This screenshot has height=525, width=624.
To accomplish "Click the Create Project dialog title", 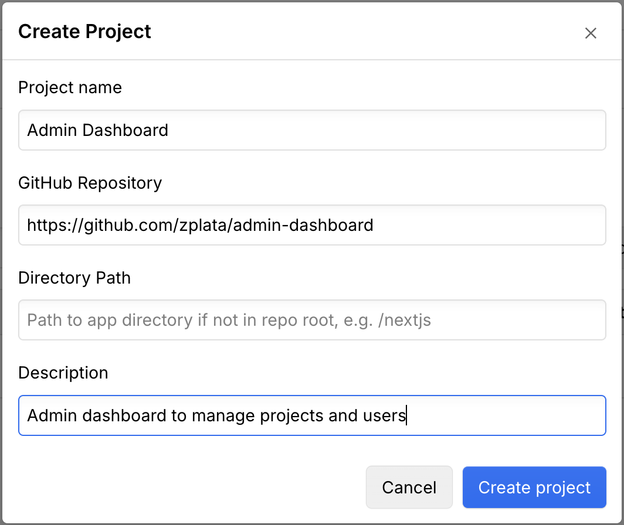I will (84, 31).
